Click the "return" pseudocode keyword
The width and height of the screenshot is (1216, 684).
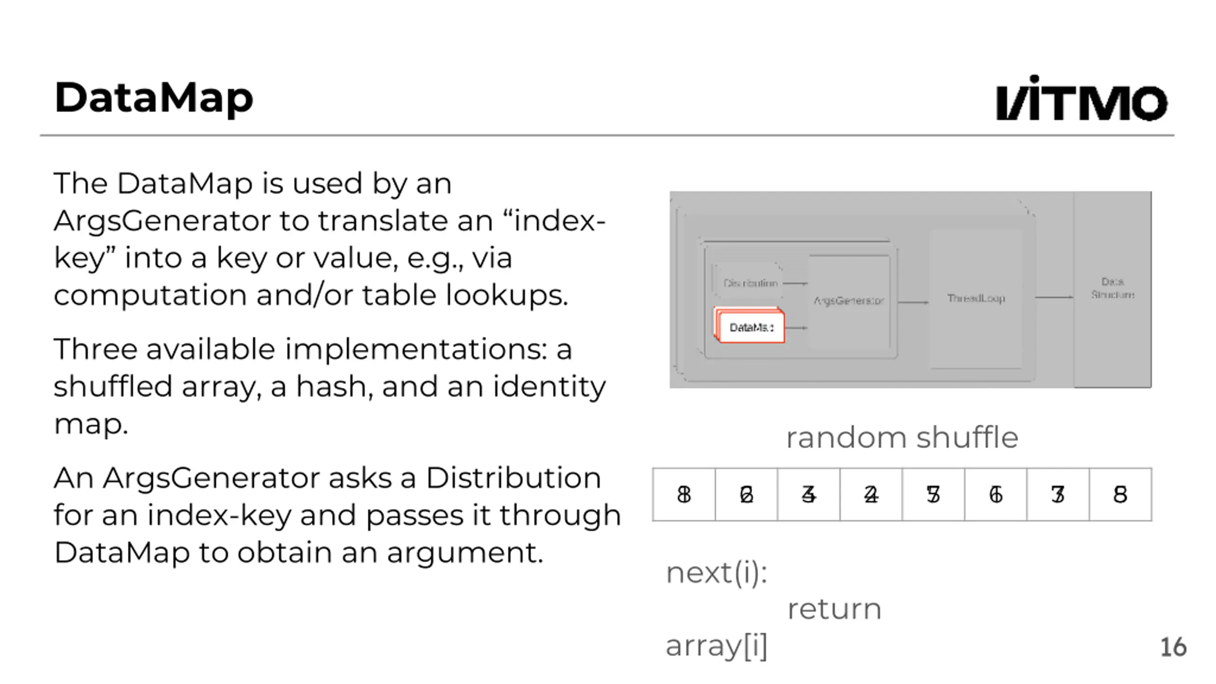click(834, 609)
